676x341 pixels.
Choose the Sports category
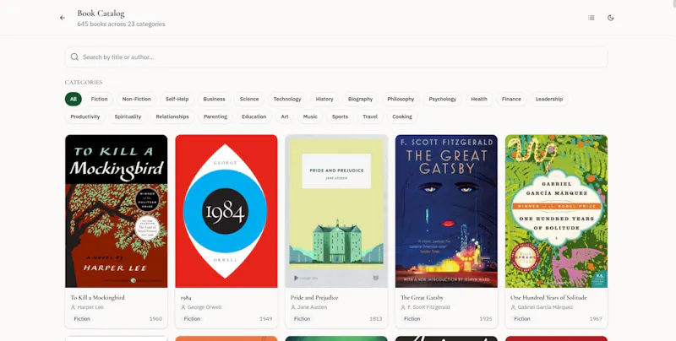[340, 116]
